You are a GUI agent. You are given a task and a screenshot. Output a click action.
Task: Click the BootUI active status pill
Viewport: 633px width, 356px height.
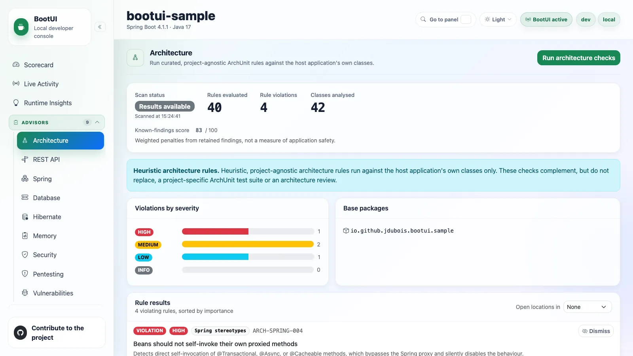546,19
